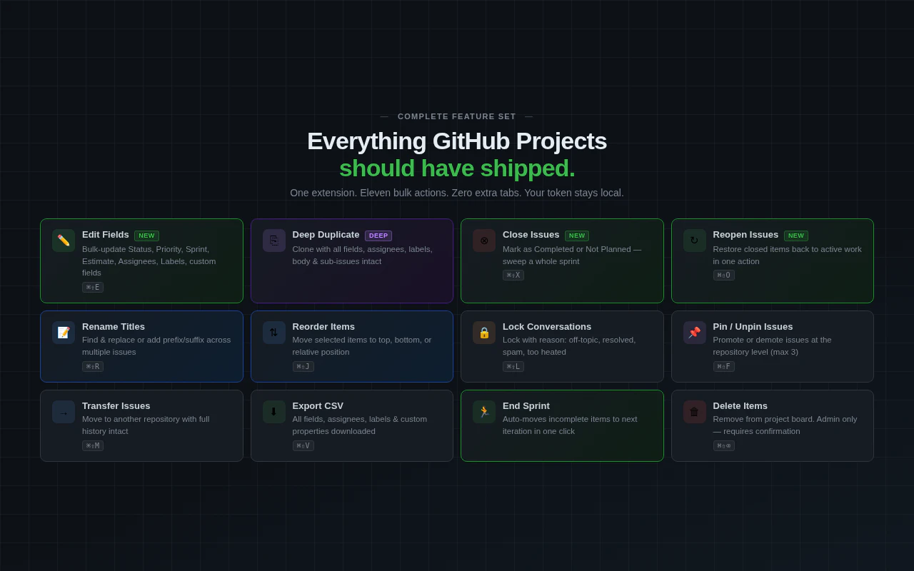Click the pushpin icon on Pin / Unpin Issues
Screen dimensions: 914x571
point(694,333)
